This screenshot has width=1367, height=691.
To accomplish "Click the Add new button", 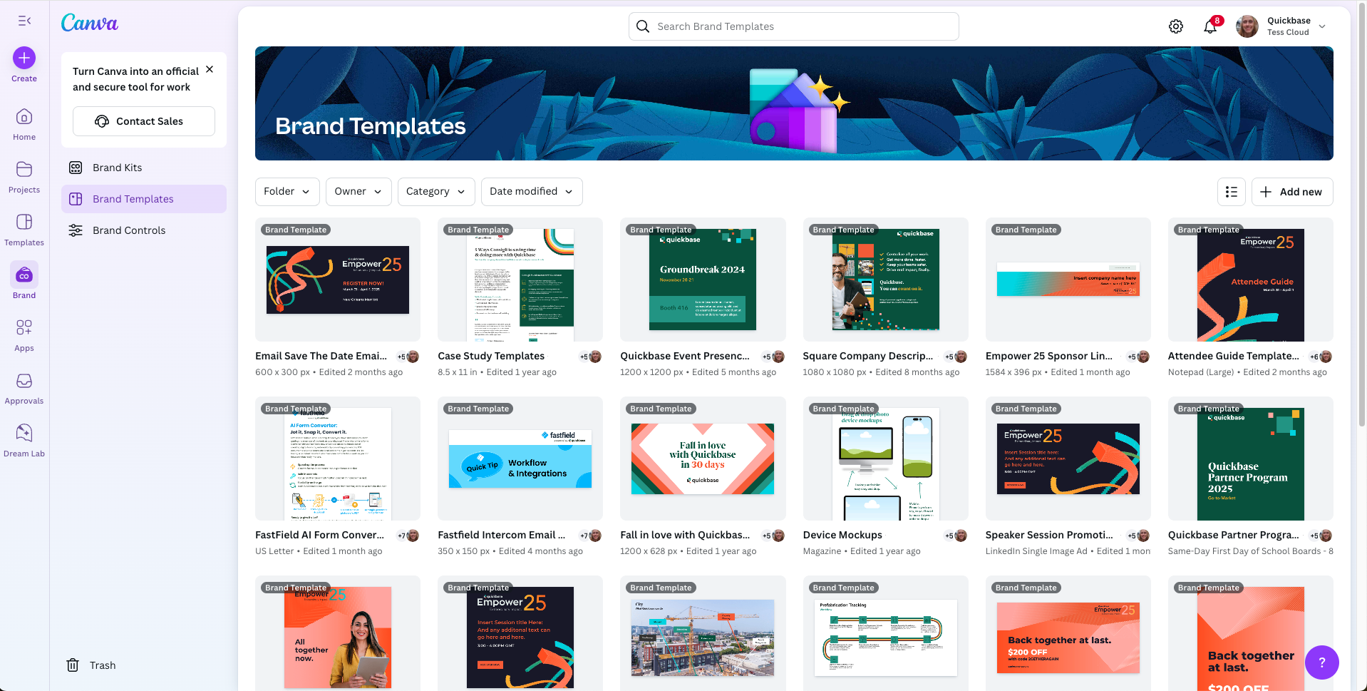I will (x=1292, y=192).
